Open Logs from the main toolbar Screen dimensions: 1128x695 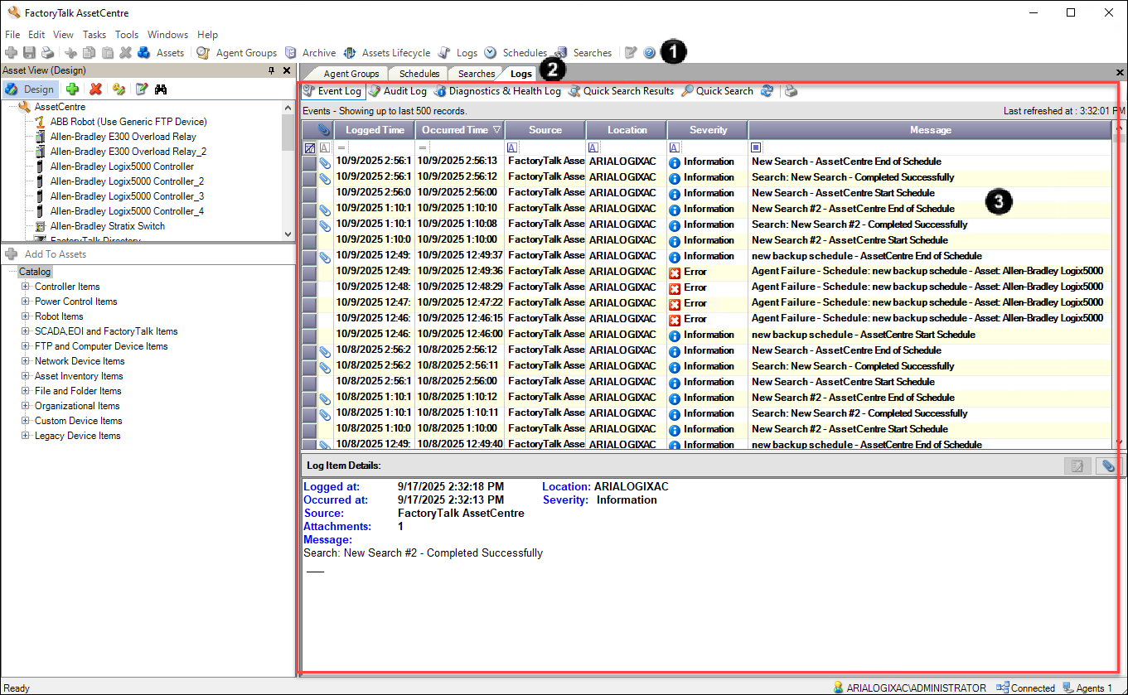pyautogui.click(x=458, y=52)
